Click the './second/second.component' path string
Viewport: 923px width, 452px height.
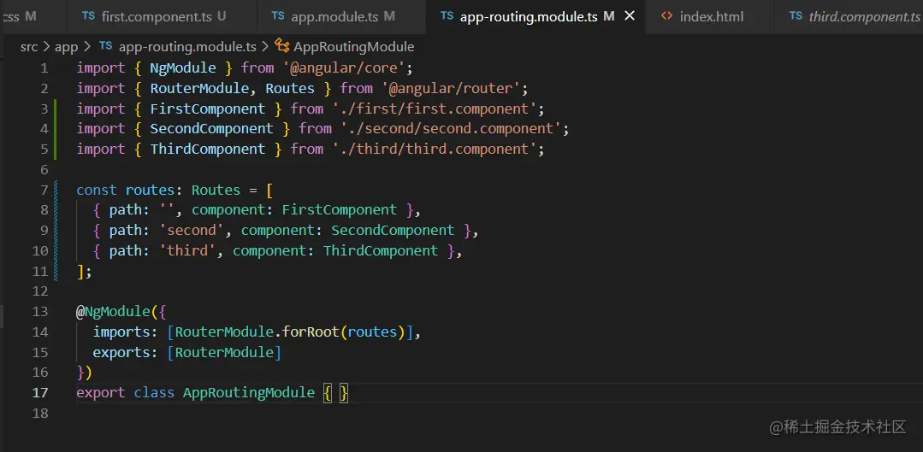pos(451,129)
